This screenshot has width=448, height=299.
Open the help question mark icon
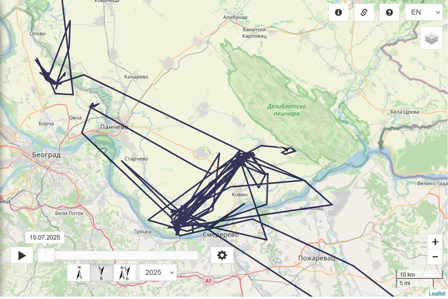tap(389, 12)
